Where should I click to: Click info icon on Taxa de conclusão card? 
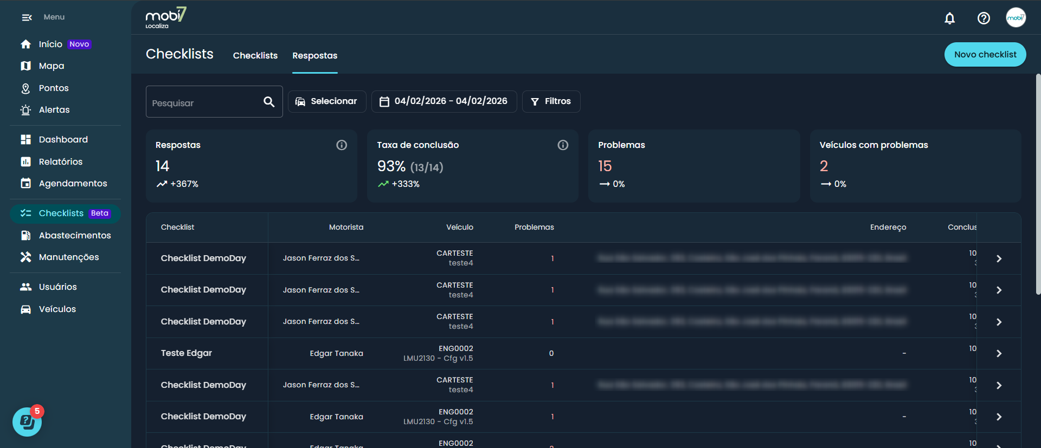pos(563,145)
